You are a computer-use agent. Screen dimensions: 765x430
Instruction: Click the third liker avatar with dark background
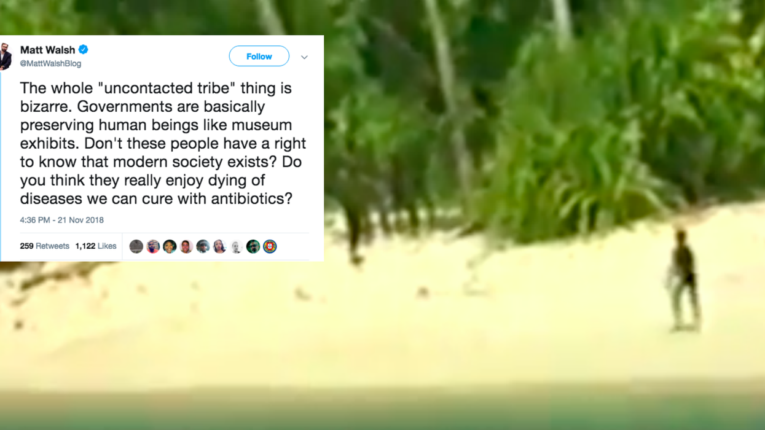coord(170,246)
